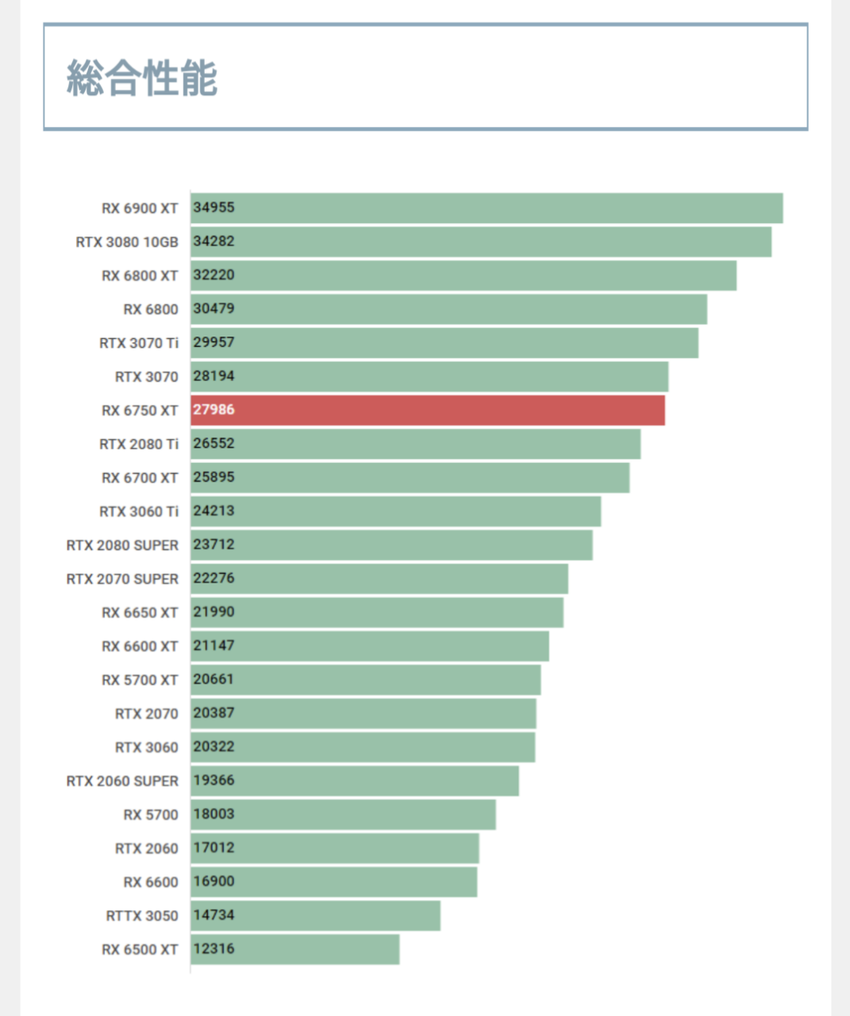Click the 総合性能 heading text
The width and height of the screenshot is (850, 1016).
pyautogui.click(x=142, y=78)
